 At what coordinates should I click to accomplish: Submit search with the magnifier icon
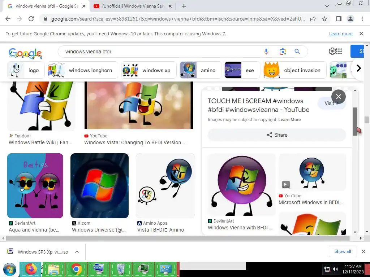point(297,51)
